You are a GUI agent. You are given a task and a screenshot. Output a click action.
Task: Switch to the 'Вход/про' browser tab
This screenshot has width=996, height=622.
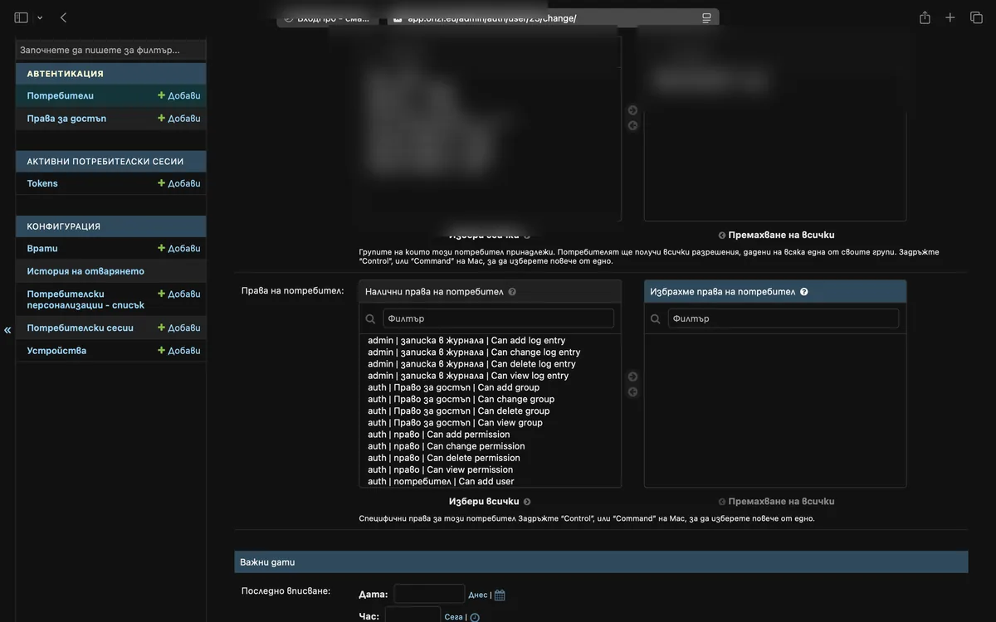point(329,18)
